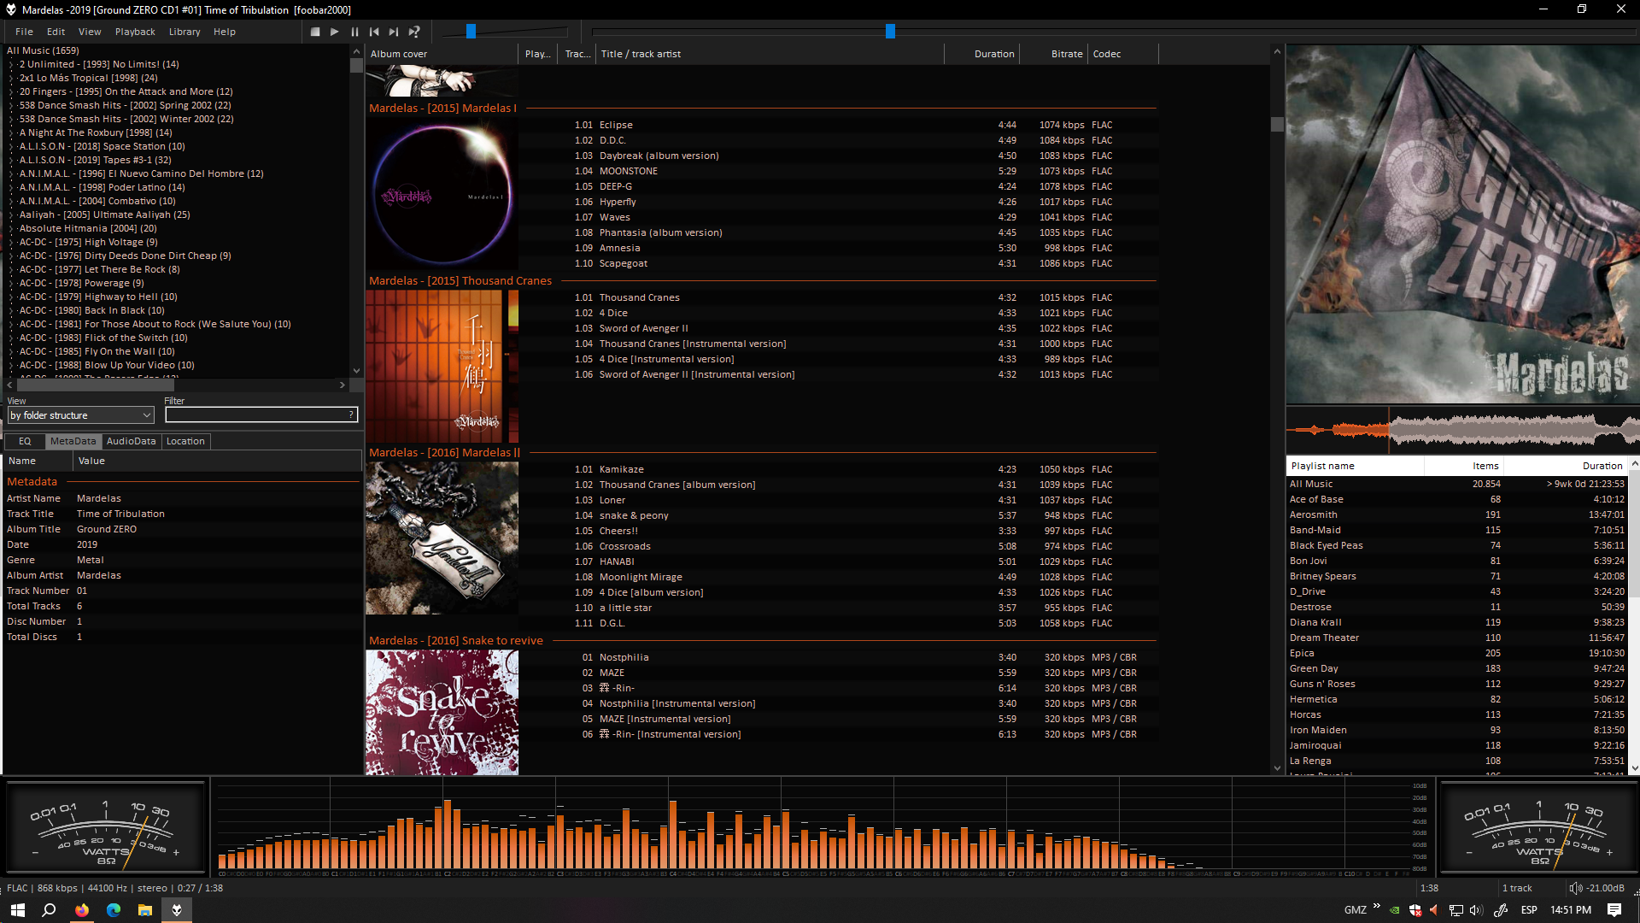This screenshot has height=923, width=1640.
Task: Switch to the EQ tab
Action: pos(25,441)
